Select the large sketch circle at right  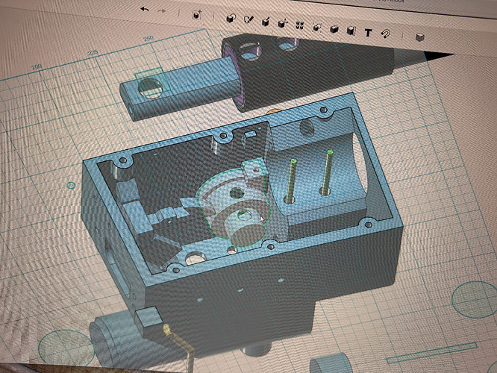(x=474, y=299)
